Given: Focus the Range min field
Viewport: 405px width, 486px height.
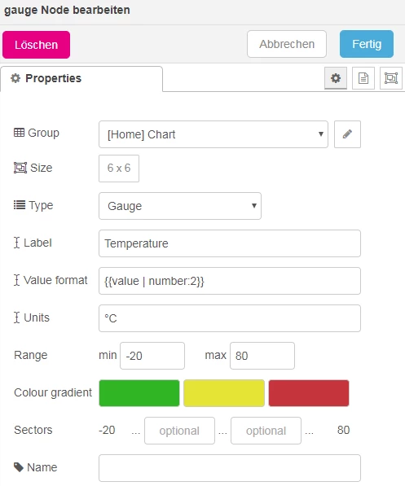Looking at the screenshot, I should (x=152, y=356).
